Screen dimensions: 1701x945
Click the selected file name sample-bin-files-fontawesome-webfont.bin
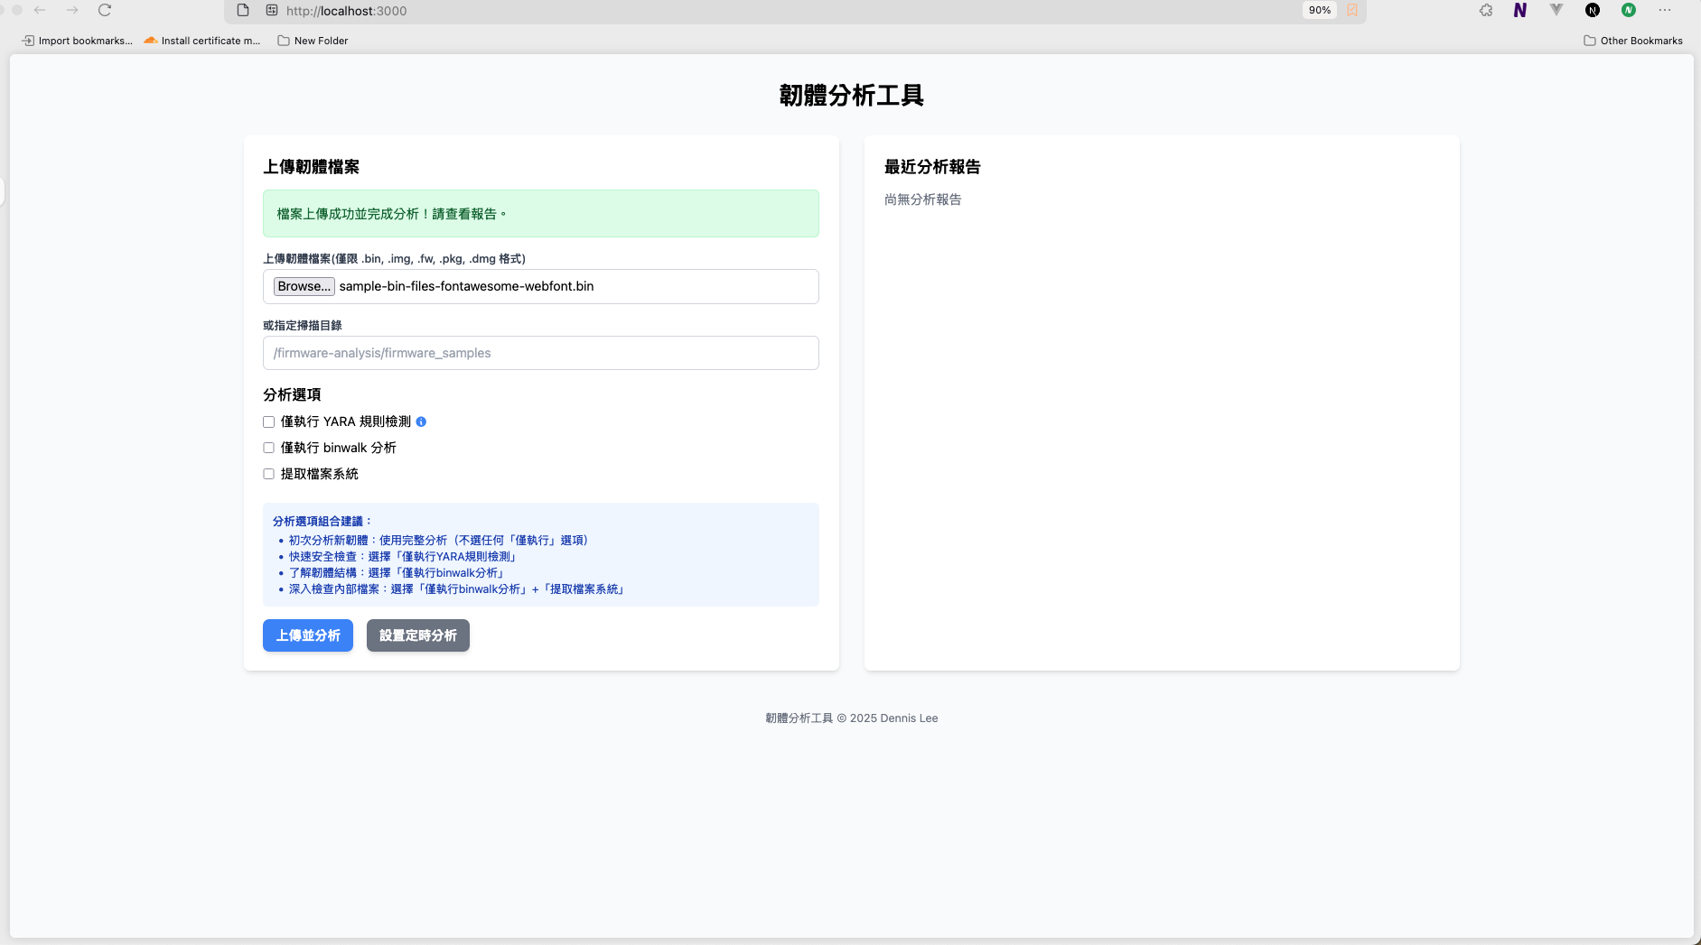467,286
